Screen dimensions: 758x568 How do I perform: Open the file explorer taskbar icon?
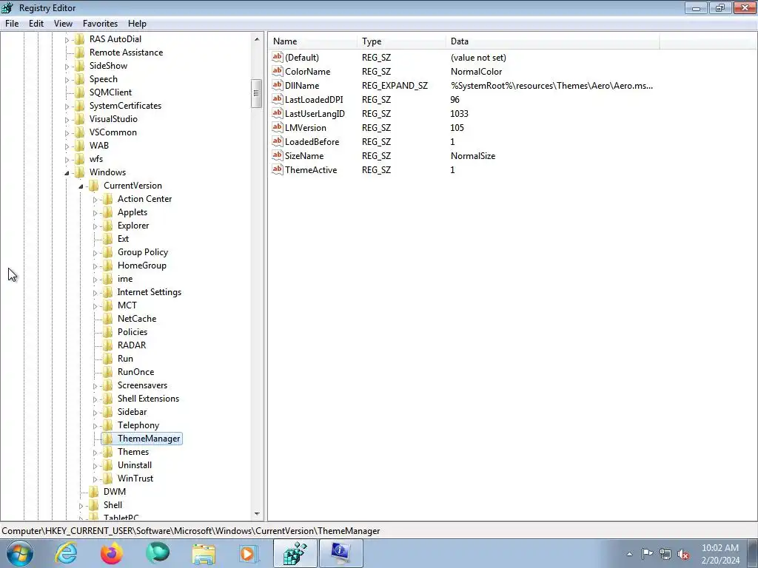coord(204,553)
